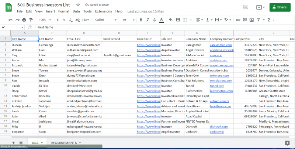Click the Undo arrow icon
The height and width of the screenshot is (149, 295).
coord(11,20)
